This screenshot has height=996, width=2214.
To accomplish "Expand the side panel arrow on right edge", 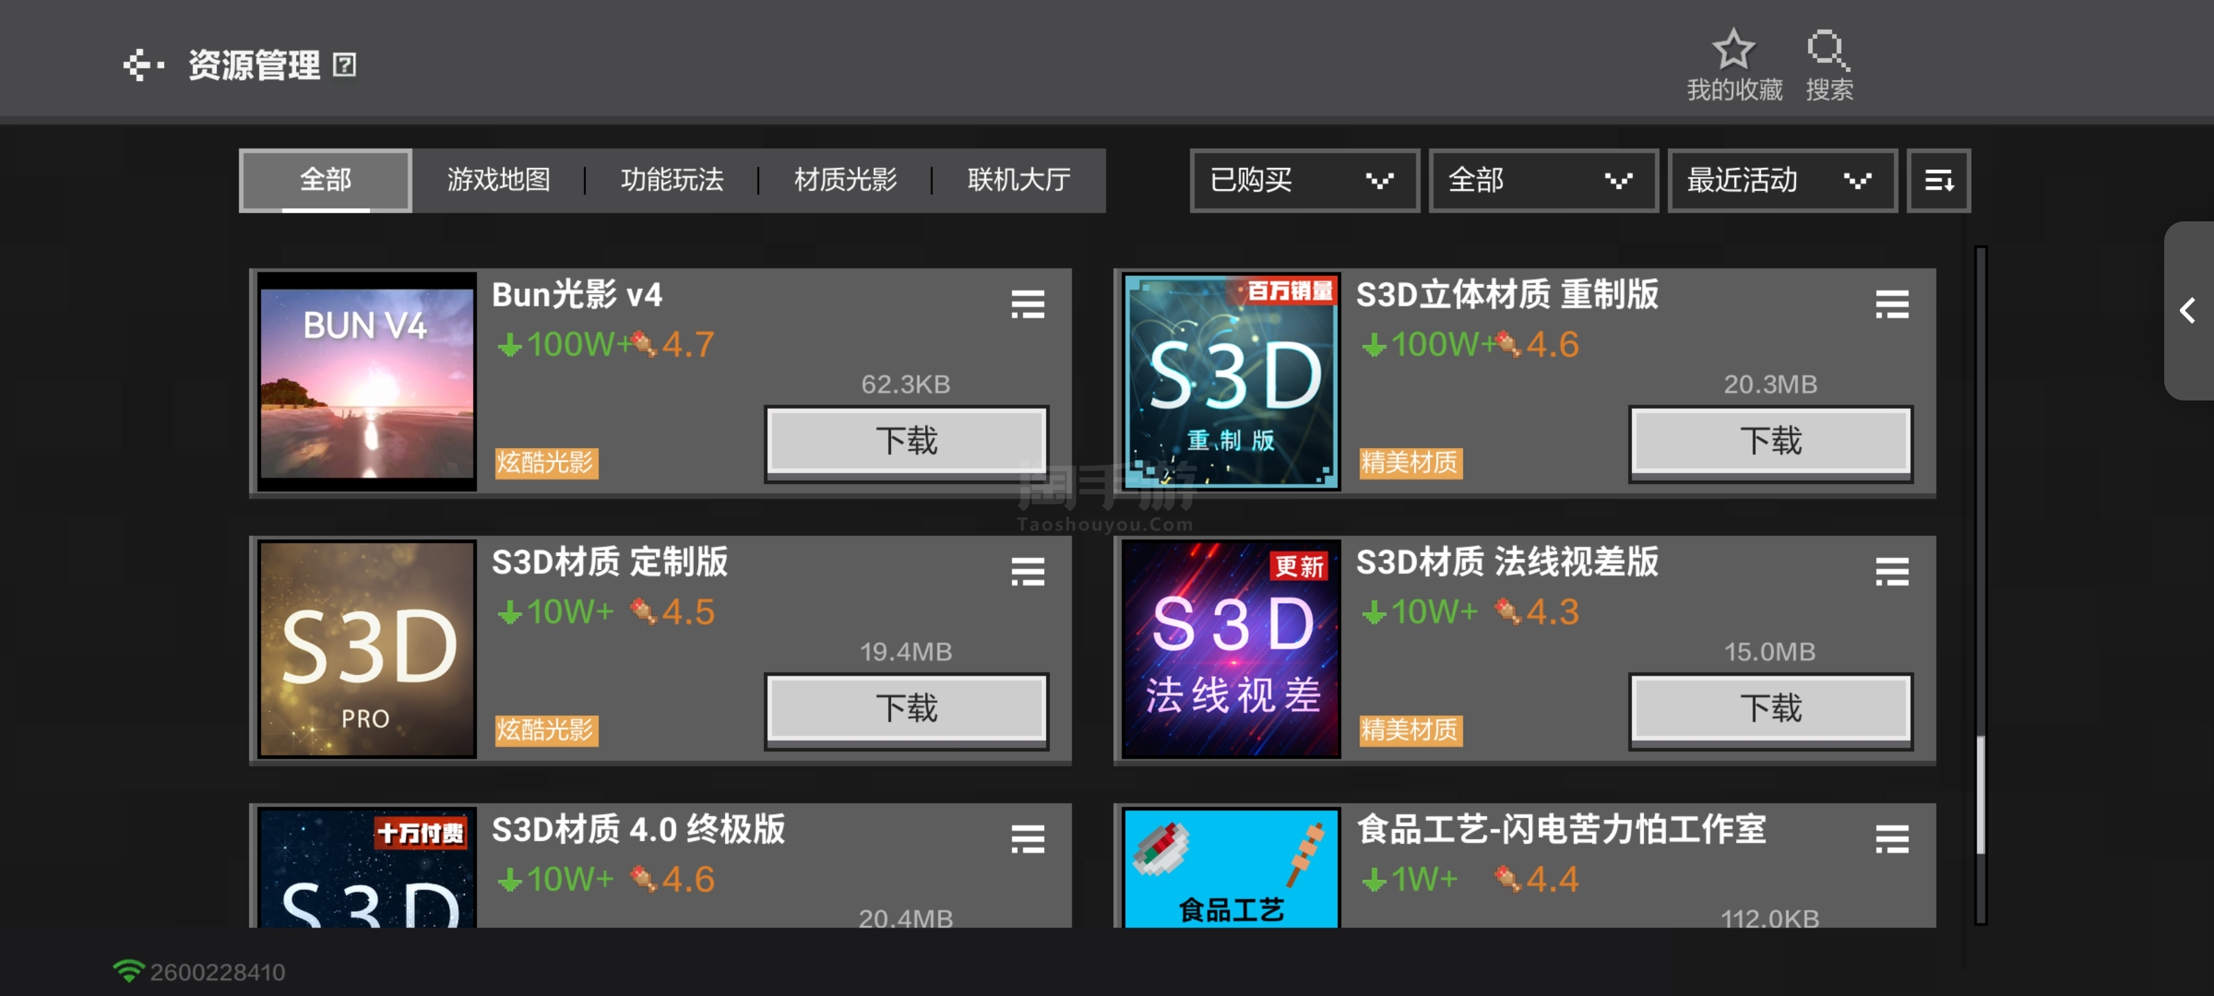I will click(x=2188, y=311).
